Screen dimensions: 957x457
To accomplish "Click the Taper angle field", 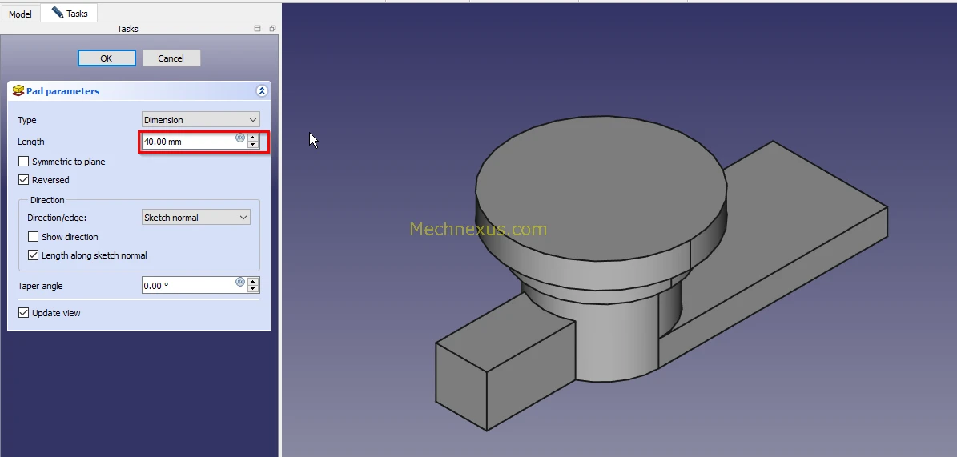I will click(188, 285).
